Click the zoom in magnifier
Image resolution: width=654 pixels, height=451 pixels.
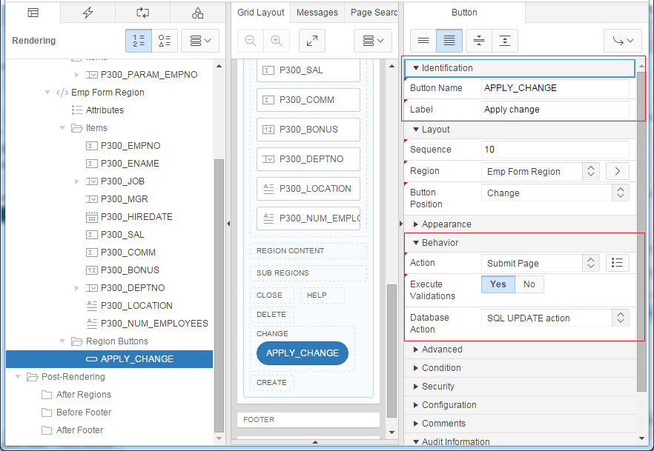(x=276, y=41)
